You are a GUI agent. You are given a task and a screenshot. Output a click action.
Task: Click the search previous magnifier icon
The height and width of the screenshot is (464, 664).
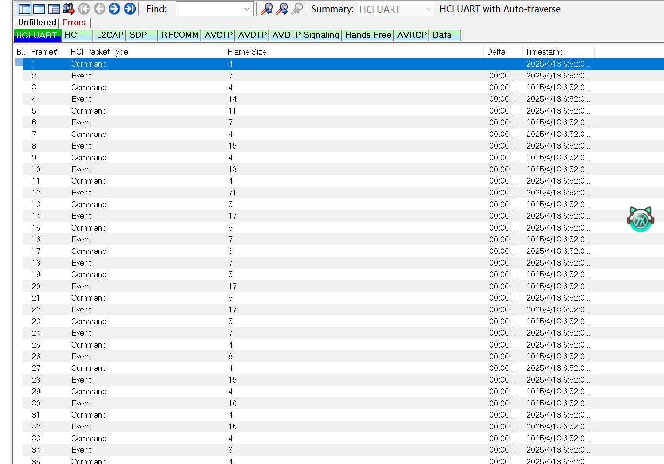coord(267,9)
